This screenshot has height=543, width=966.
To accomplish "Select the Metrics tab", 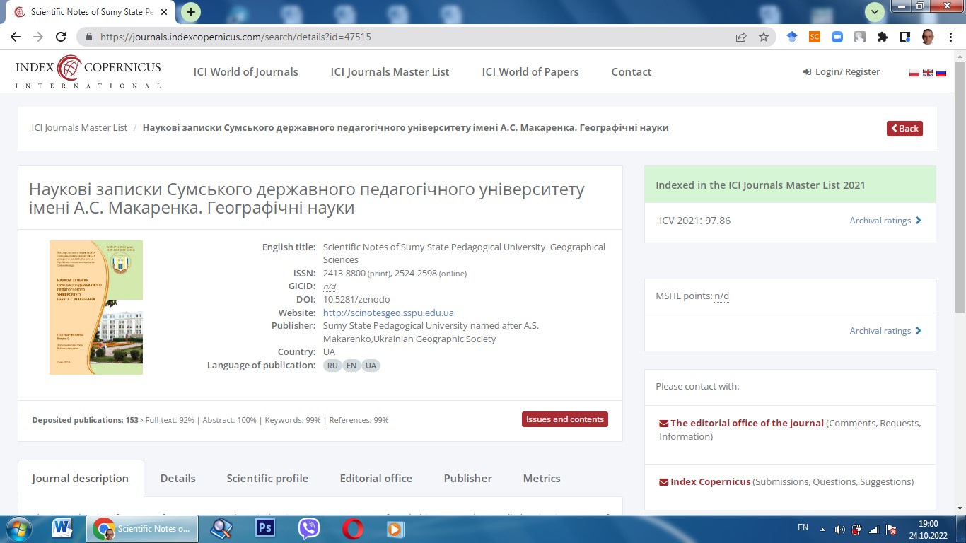I will (541, 479).
